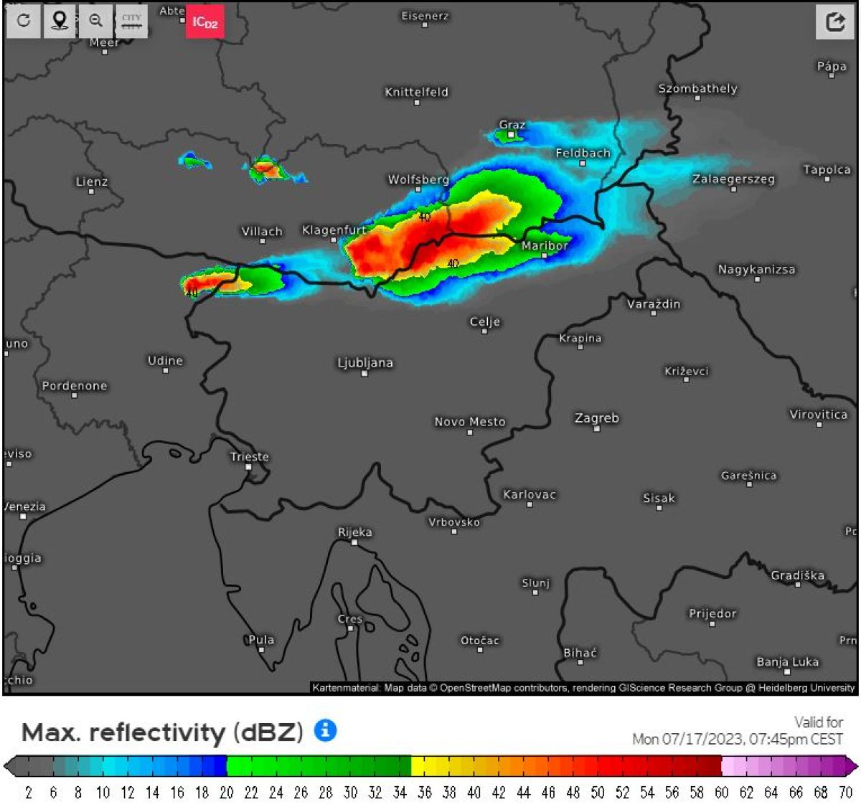This screenshot has height=812, width=861.
Task: Select the yellow 36 dBZ color segment
Action: [x=418, y=766]
